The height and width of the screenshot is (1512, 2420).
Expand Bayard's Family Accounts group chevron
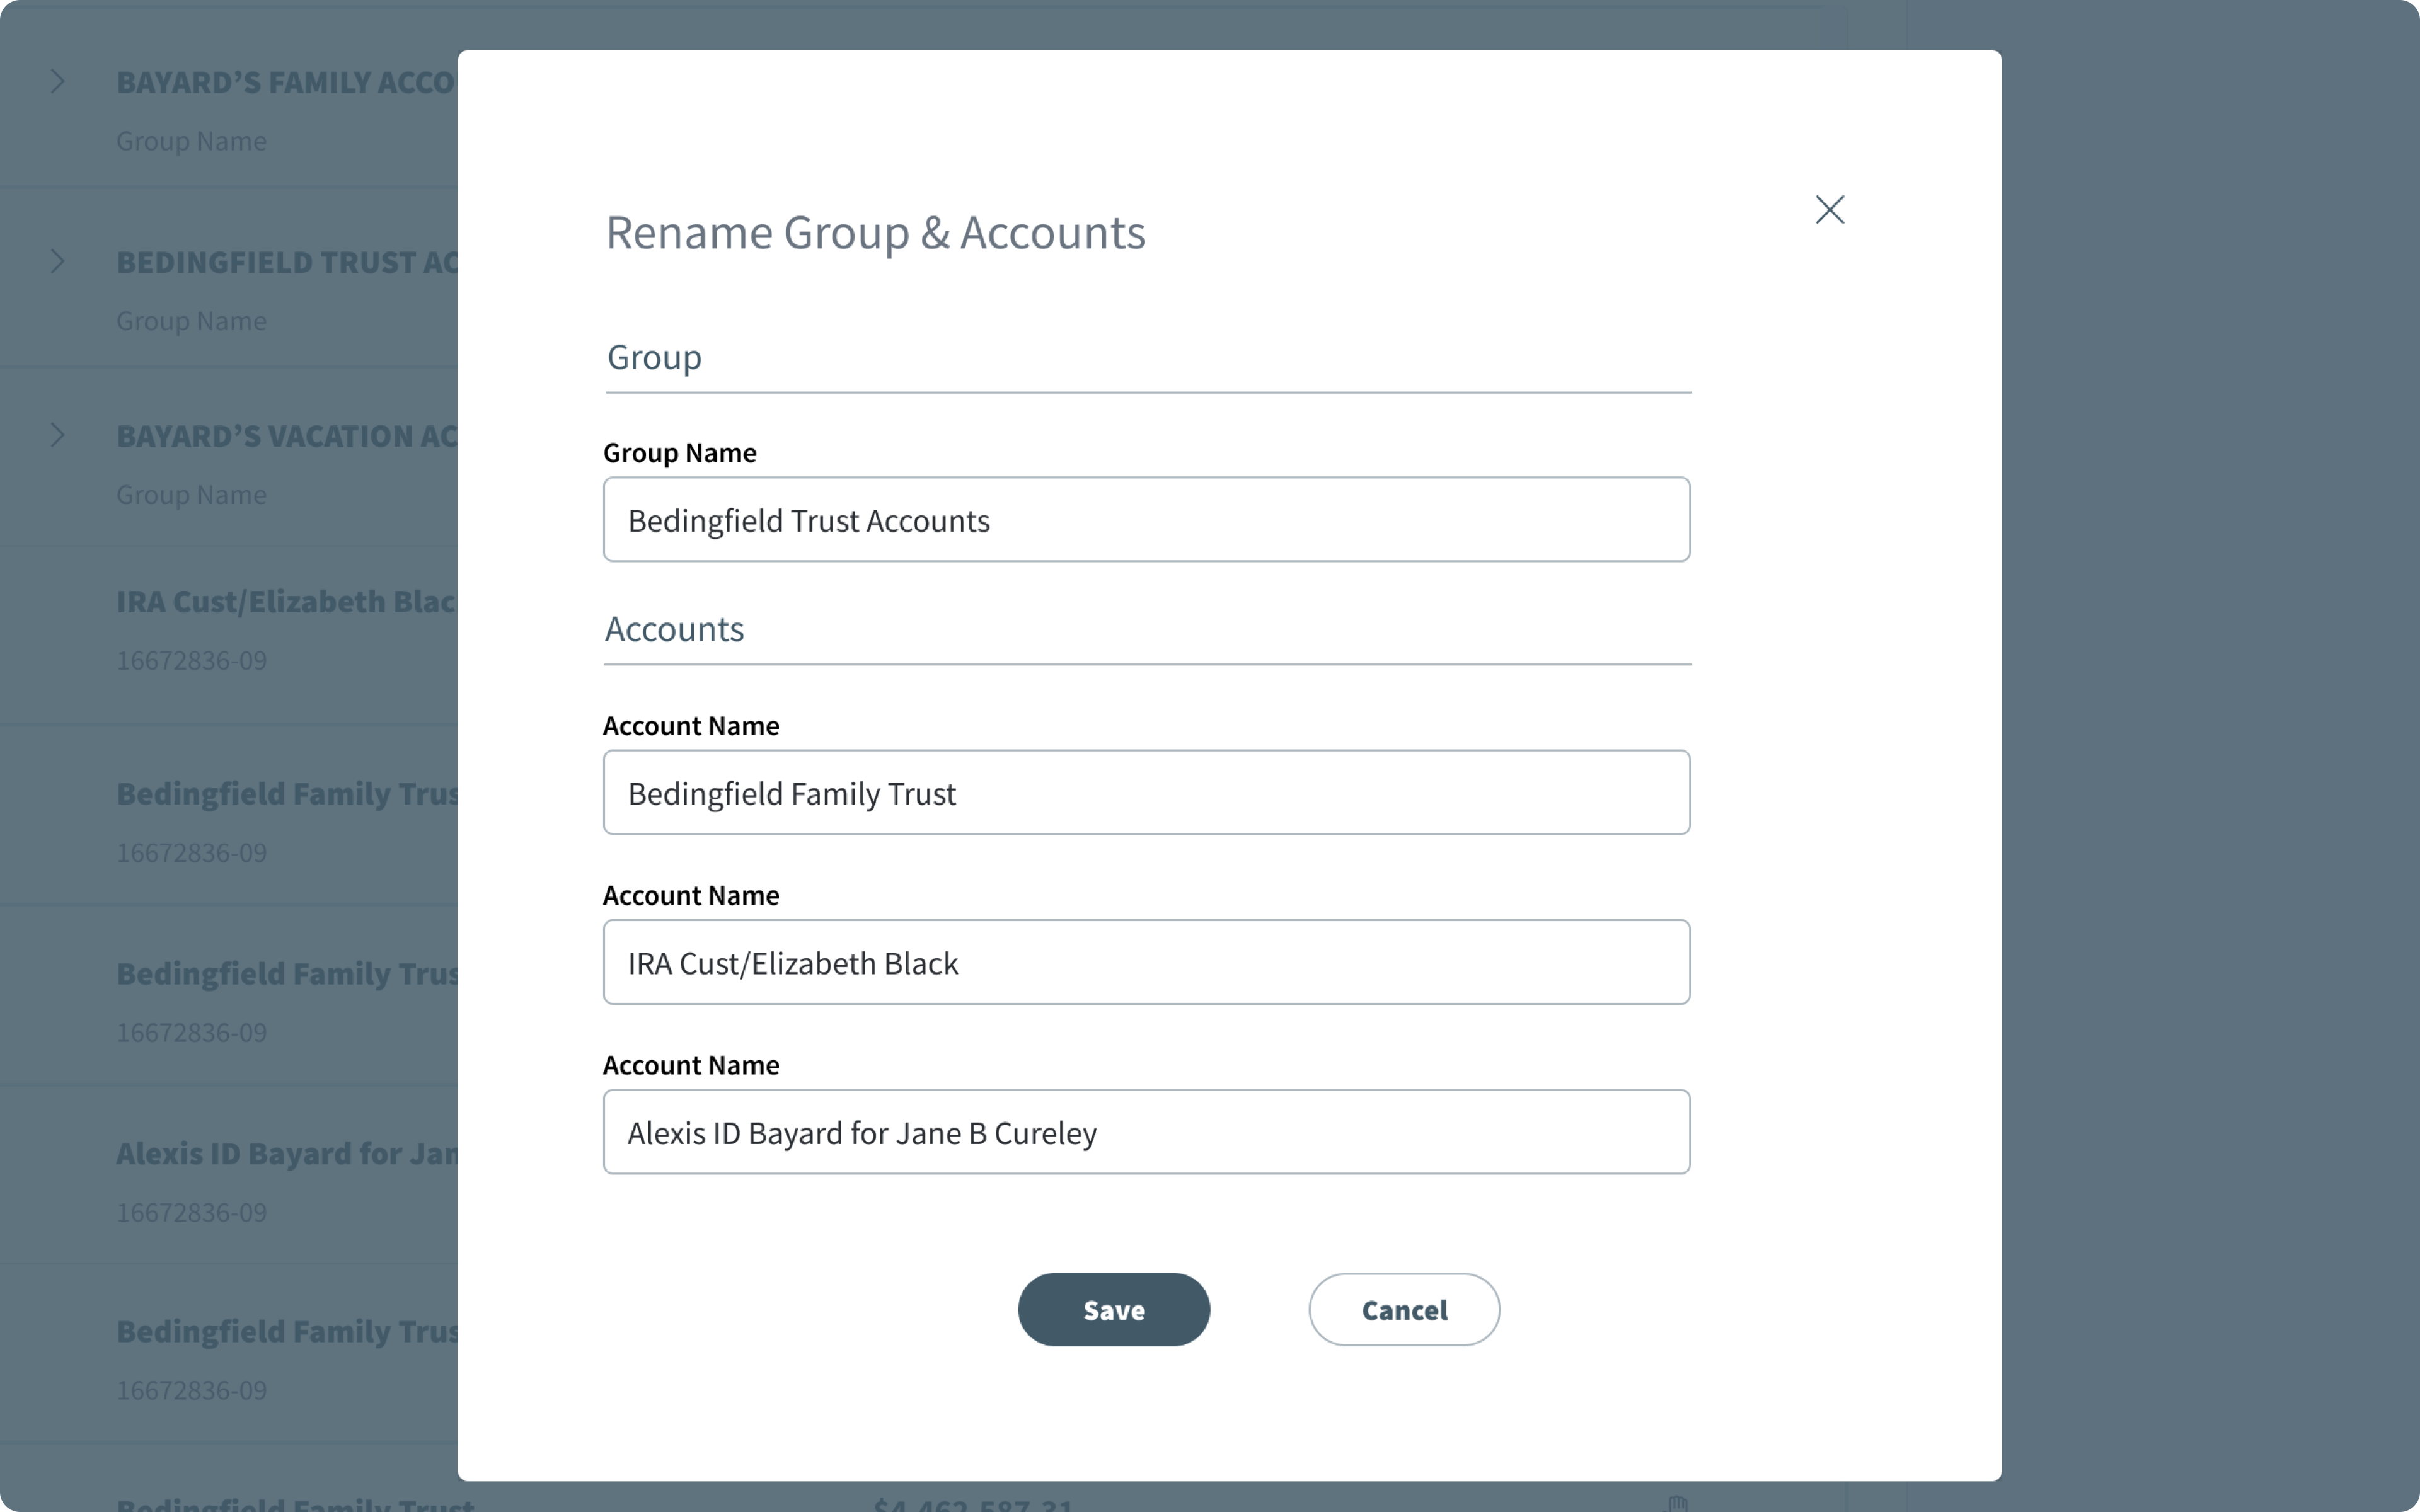pyautogui.click(x=58, y=82)
